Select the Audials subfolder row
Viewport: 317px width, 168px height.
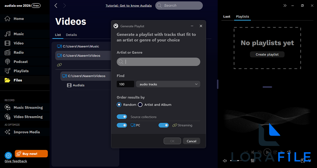(88, 85)
